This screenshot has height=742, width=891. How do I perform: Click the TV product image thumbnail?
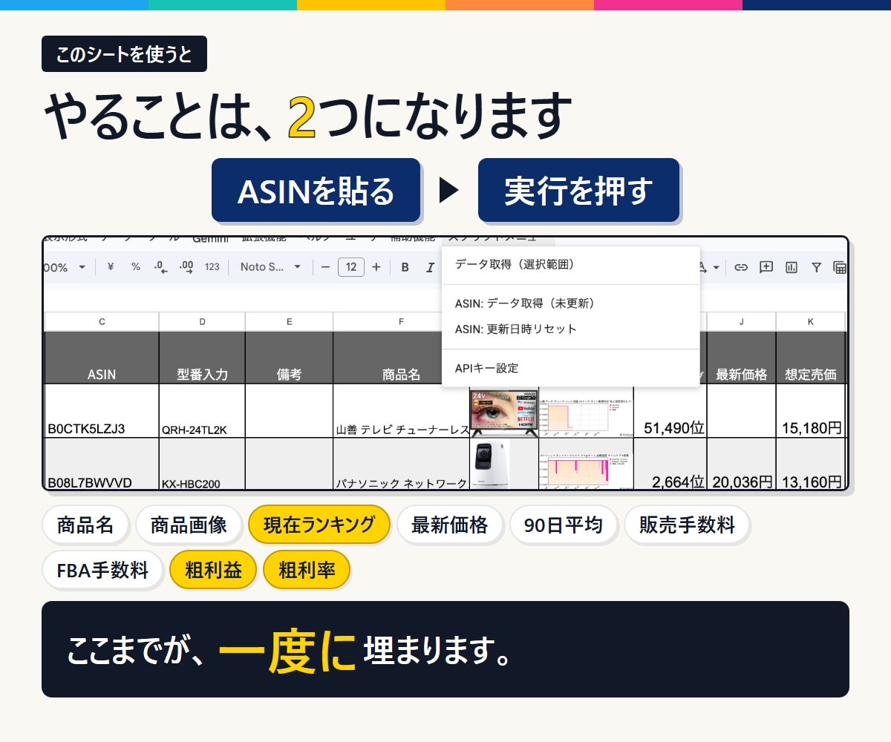[x=503, y=412]
